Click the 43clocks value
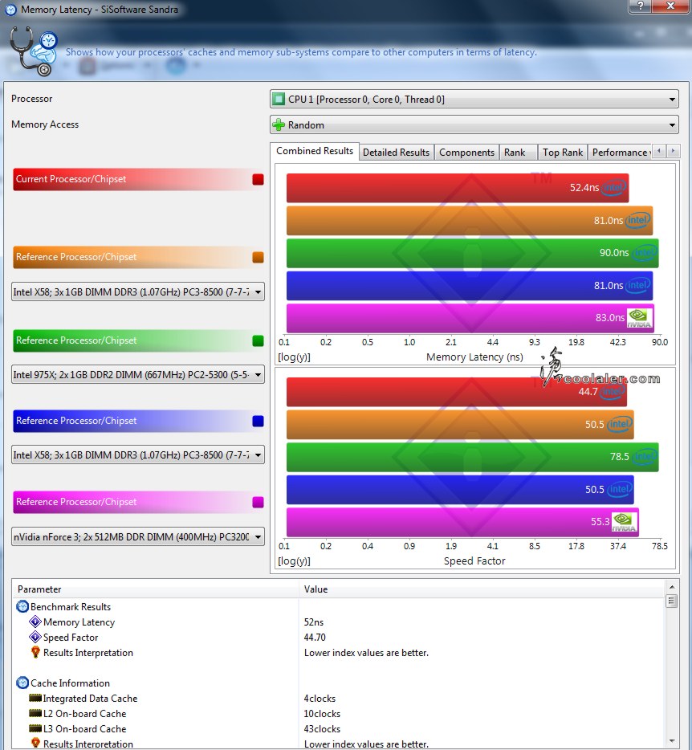Screen dimensions: 692x750 tap(322, 729)
